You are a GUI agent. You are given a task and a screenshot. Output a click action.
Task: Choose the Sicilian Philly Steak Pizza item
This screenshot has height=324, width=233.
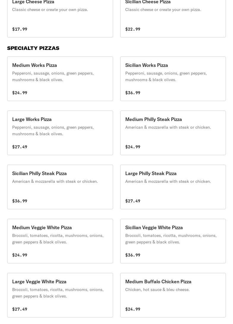(60, 187)
